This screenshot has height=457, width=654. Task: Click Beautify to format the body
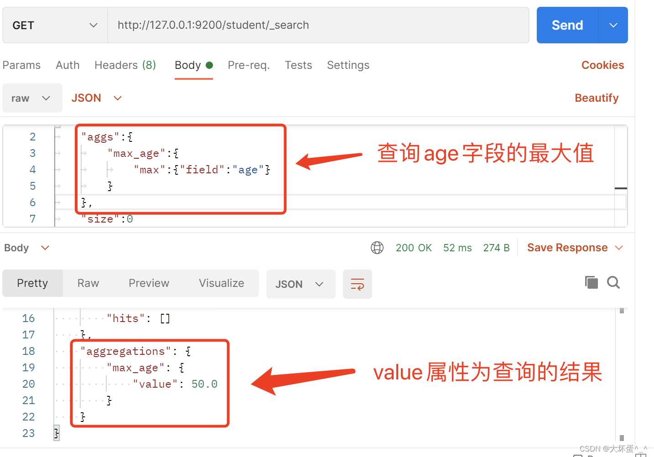click(597, 98)
